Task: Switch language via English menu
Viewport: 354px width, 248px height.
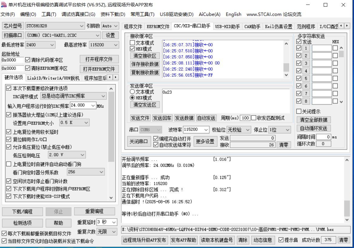Action: click(234, 14)
